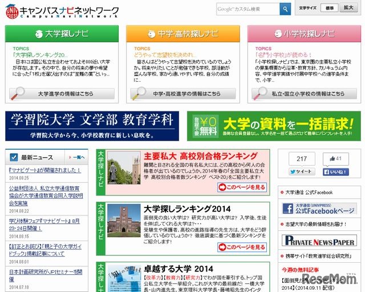The height and width of the screenshot is (292, 365).
Task: Click the Private News Paper banner
Action: (x=319, y=241)
